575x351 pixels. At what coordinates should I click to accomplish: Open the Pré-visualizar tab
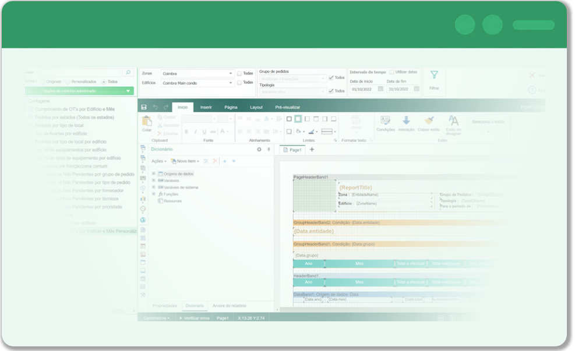(x=287, y=107)
